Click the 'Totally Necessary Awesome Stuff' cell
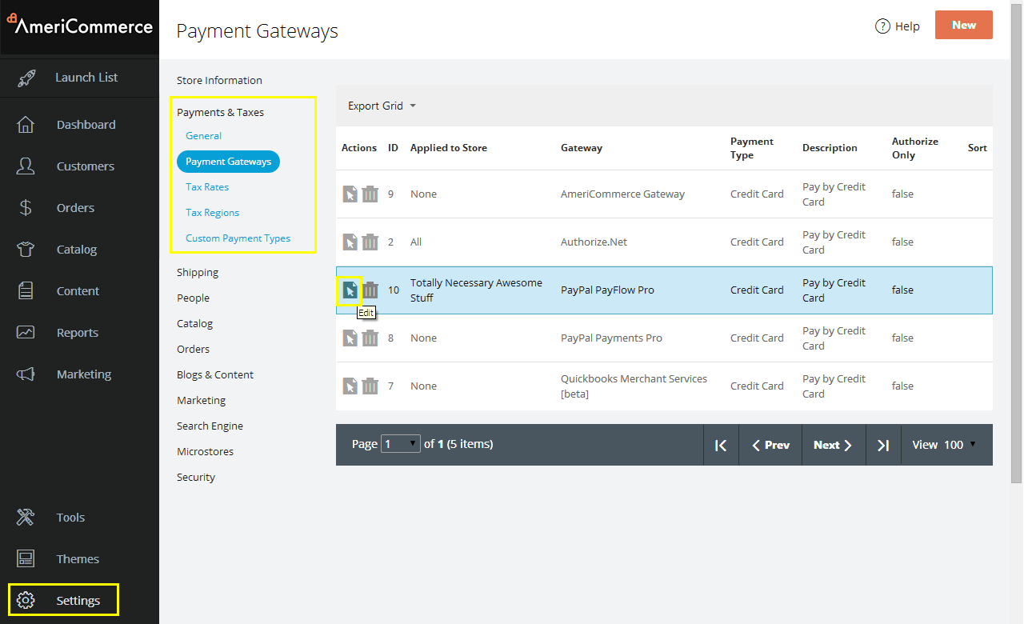1024x624 pixels. click(x=477, y=290)
